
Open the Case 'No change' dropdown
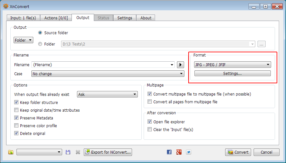pos(108,74)
